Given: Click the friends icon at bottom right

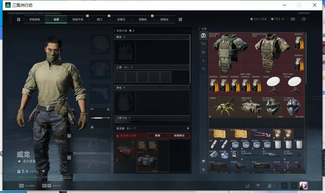Looking at the screenshot, I should tap(271, 186).
